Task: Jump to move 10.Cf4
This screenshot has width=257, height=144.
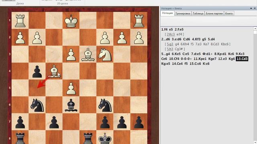Action: [x=174, y=59]
